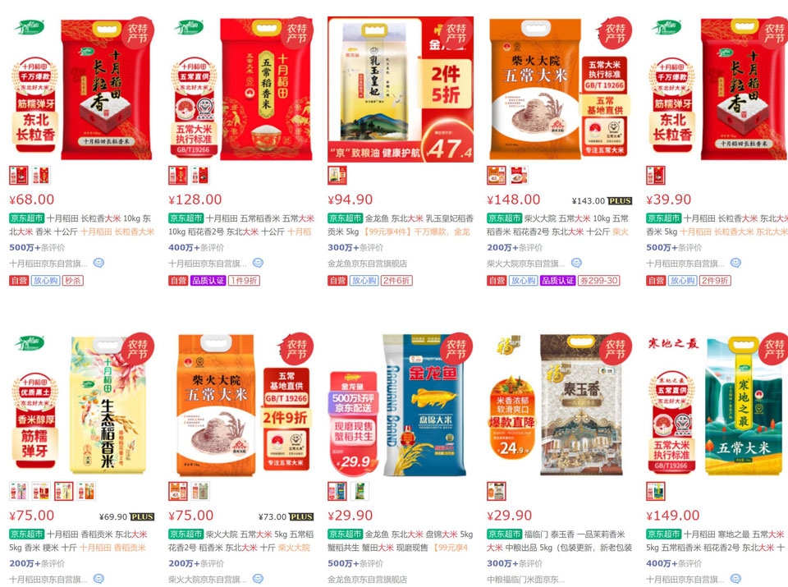Click 券299-30 coupon tag on ¥148.00 product
Screen dimensions: 788x587
pyautogui.click(x=599, y=281)
